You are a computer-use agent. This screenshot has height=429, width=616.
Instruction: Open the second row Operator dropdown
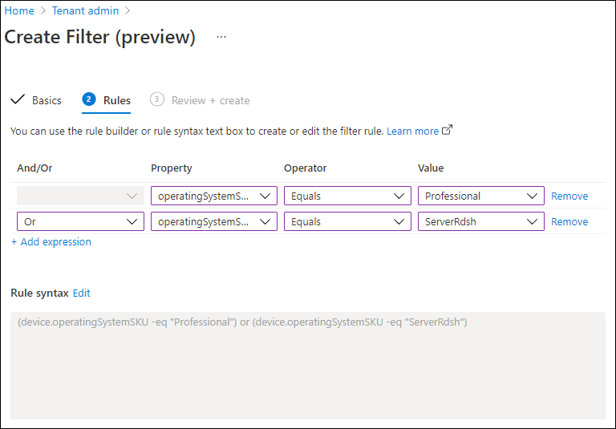[x=347, y=221]
